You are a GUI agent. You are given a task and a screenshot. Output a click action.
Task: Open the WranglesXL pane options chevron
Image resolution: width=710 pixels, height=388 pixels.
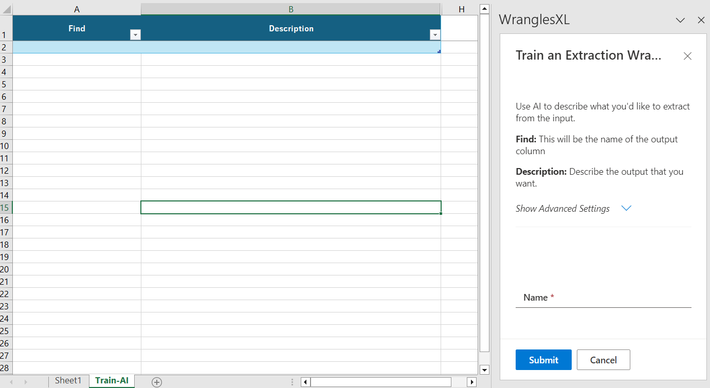(x=680, y=20)
